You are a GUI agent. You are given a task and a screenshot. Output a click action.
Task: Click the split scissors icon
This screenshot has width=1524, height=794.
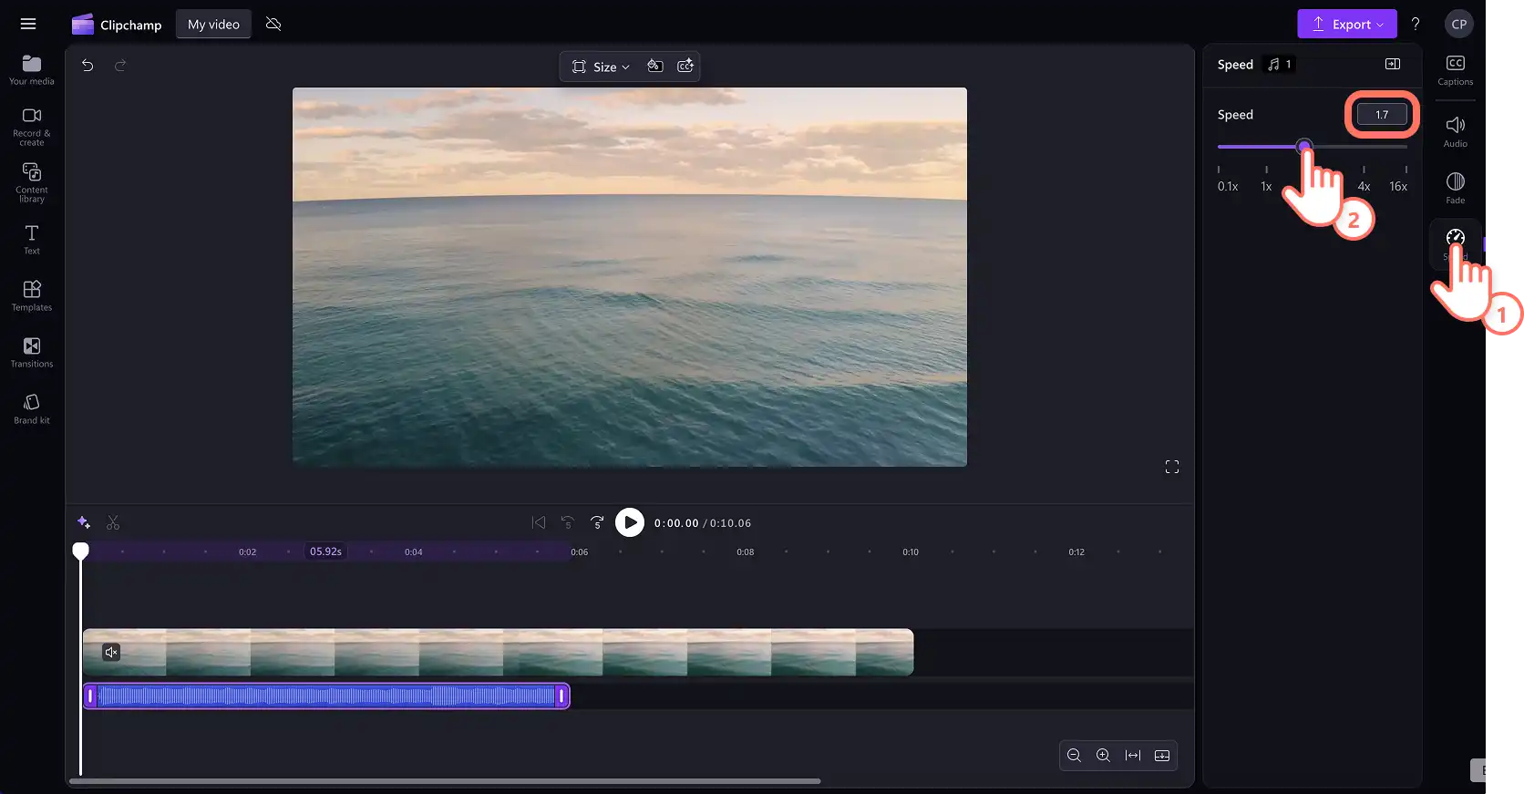point(113,522)
